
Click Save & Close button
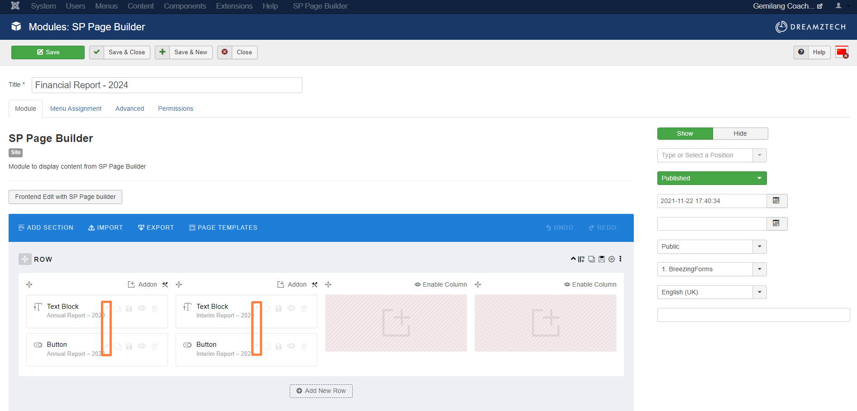(120, 52)
